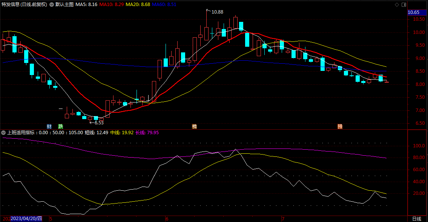Viewport: 428px width, 222px height.
Task: Click the 特发信息(日线.前复权) chart title
Action: click(24, 5)
